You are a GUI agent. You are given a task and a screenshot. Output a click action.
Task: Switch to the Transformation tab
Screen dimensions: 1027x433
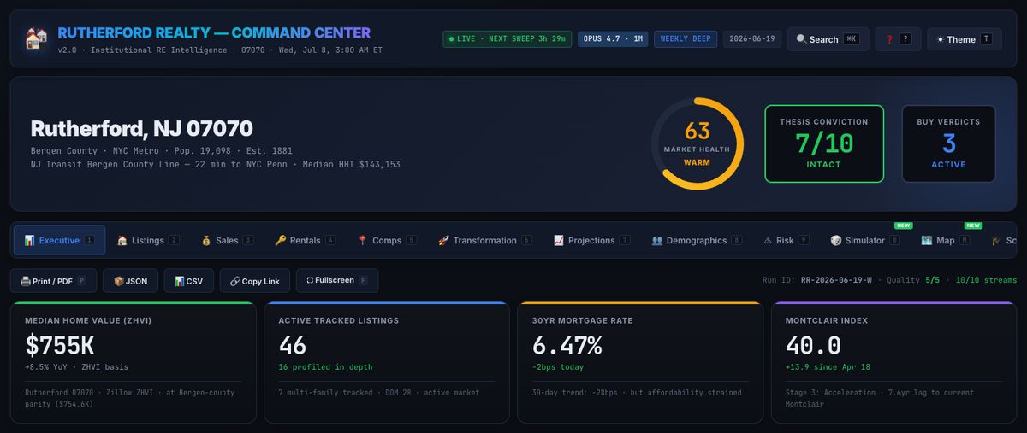[484, 240]
